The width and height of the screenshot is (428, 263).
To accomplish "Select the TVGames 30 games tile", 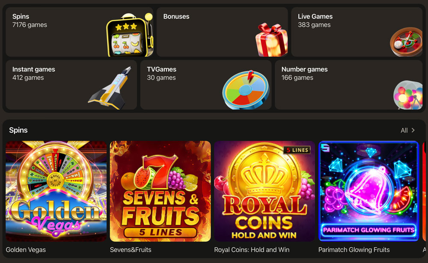I will tap(206, 85).
